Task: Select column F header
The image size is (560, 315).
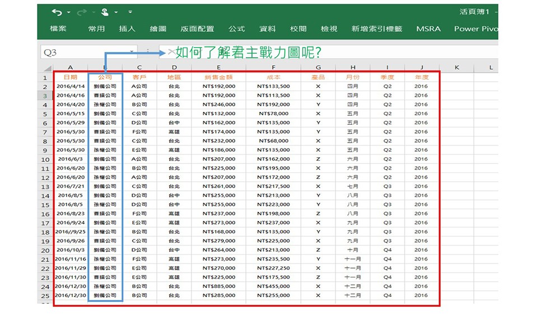Action: pyautogui.click(x=273, y=67)
